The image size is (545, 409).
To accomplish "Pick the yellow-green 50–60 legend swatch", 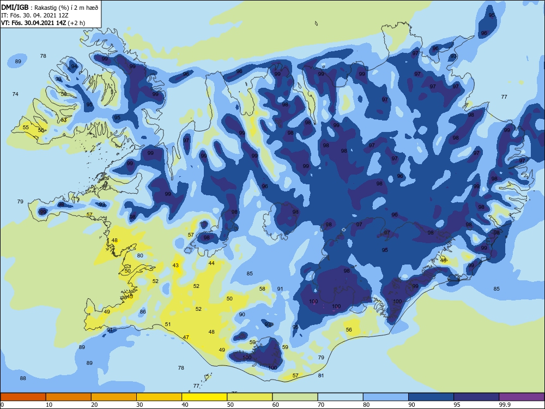I will coord(250,397).
